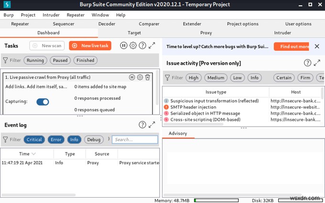Click the Event log search field
This screenshot has width=325, height=203.
coord(135,139)
